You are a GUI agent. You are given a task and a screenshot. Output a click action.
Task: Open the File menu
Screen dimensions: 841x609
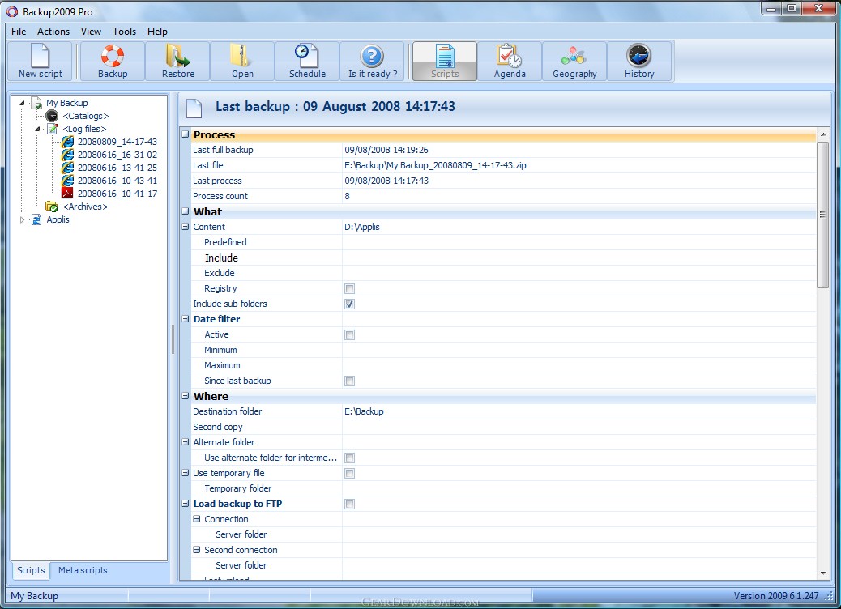coord(19,32)
